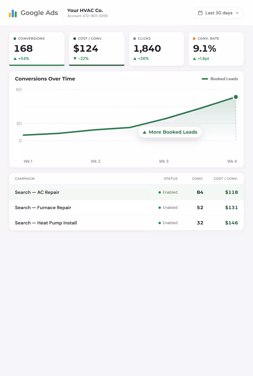Sort by the Campaign column header
The width and height of the screenshot is (253, 376).
pyautogui.click(x=25, y=179)
